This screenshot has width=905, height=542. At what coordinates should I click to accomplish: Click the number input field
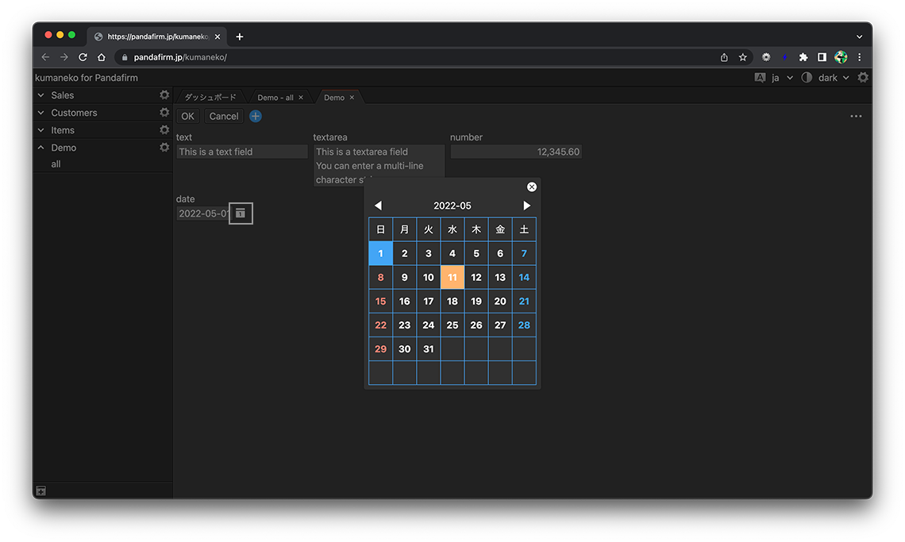516,152
